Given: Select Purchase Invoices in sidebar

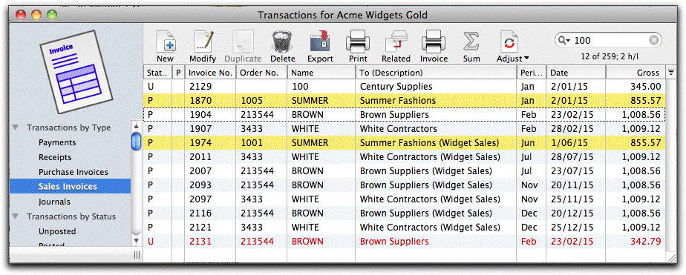Looking at the screenshot, I should click(x=73, y=172).
